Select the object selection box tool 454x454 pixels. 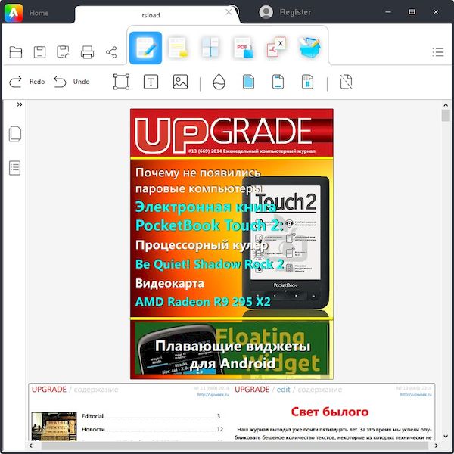click(121, 82)
